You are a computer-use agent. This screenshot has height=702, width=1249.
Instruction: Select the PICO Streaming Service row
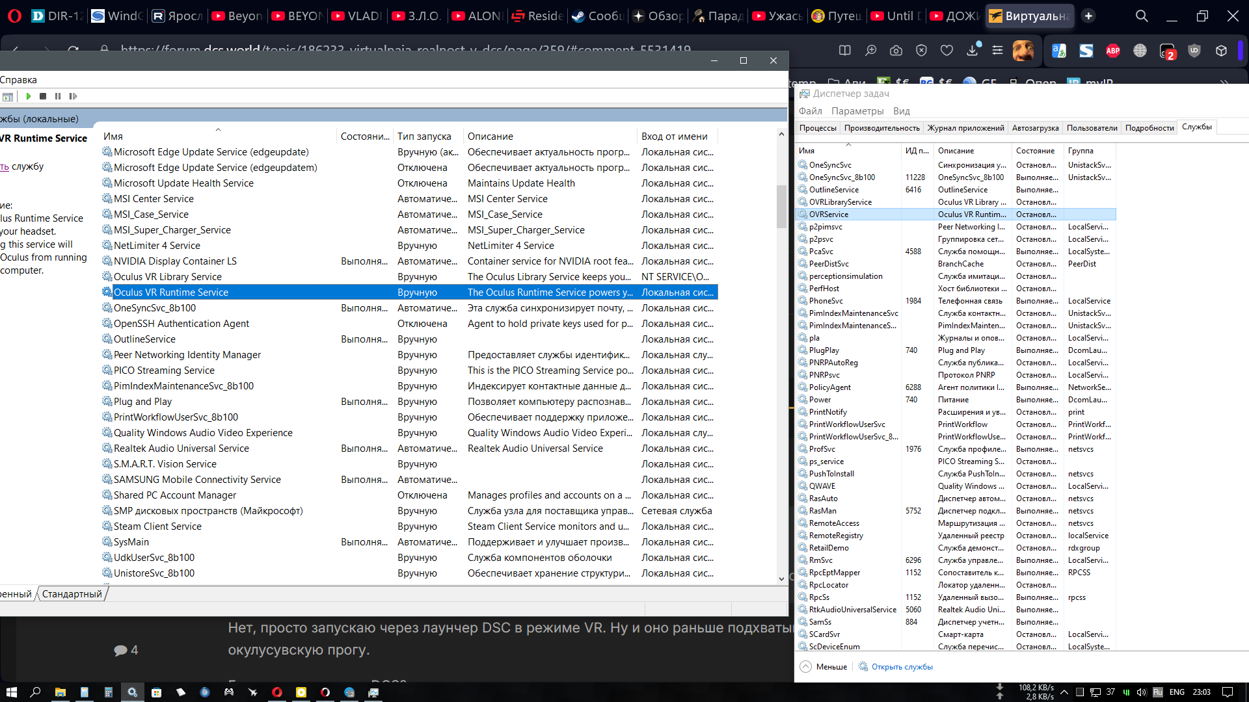pos(409,370)
